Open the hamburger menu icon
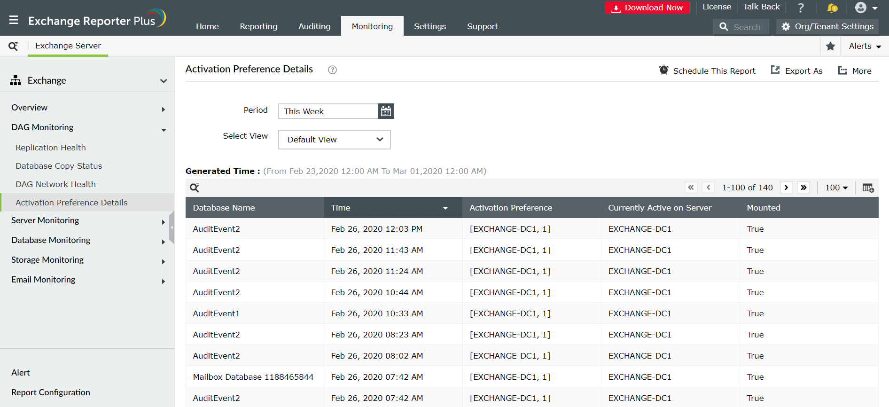Screen dimensions: 889x407 (x=14, y=20)
